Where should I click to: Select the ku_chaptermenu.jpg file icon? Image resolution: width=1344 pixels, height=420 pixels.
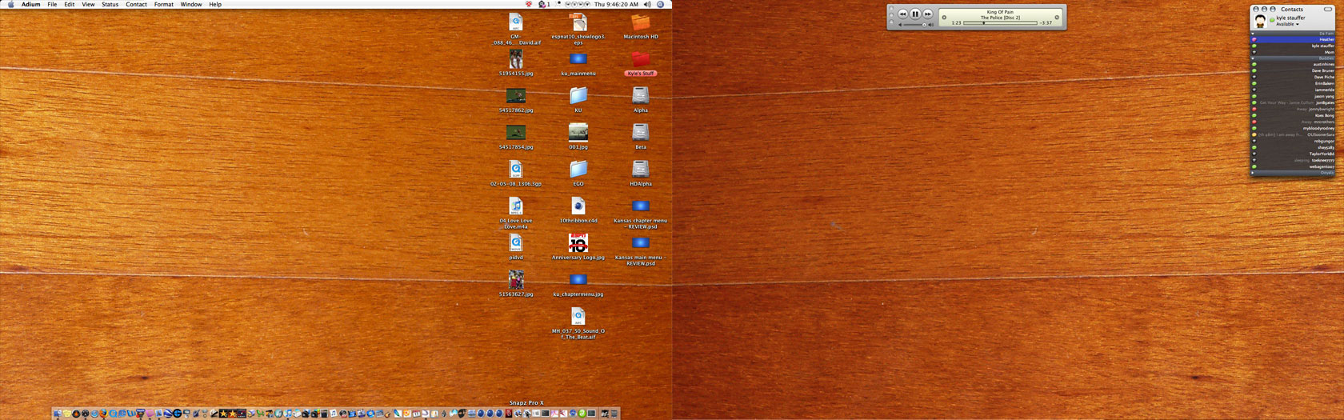[578, 280]
